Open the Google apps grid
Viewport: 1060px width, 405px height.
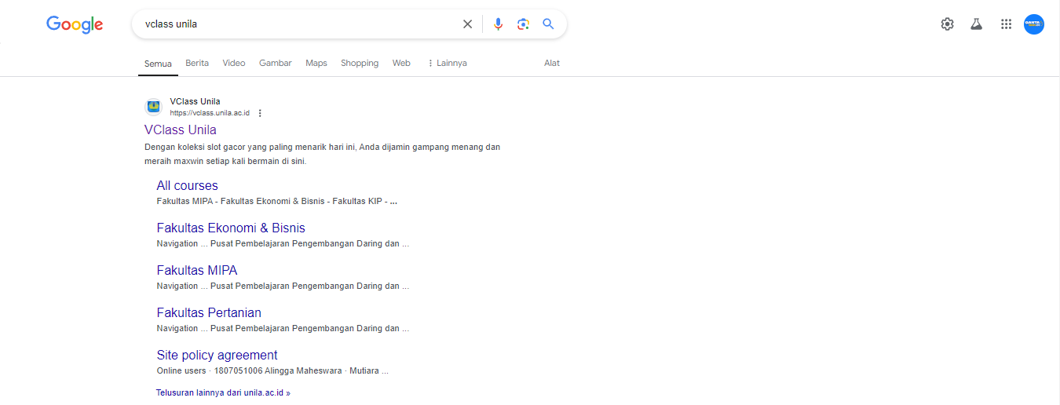pos(1006,24)
